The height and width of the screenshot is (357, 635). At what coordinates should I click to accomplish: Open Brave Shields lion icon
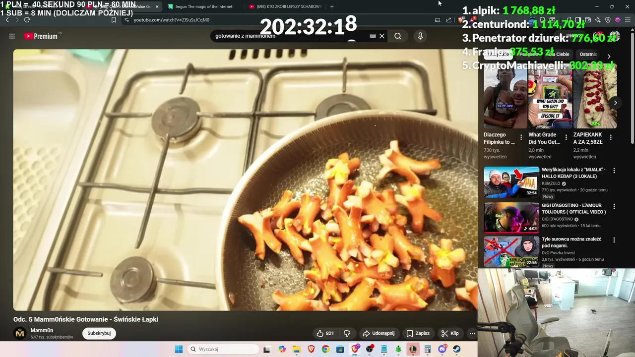[x=461, y=20]
